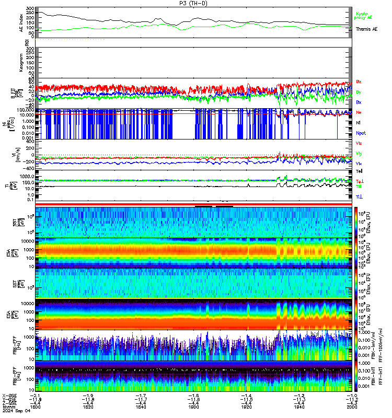Viewport: 392px width, 418px height.
Task: Click the color bar beside the ESA electron spectrogram
Action: 356,315
